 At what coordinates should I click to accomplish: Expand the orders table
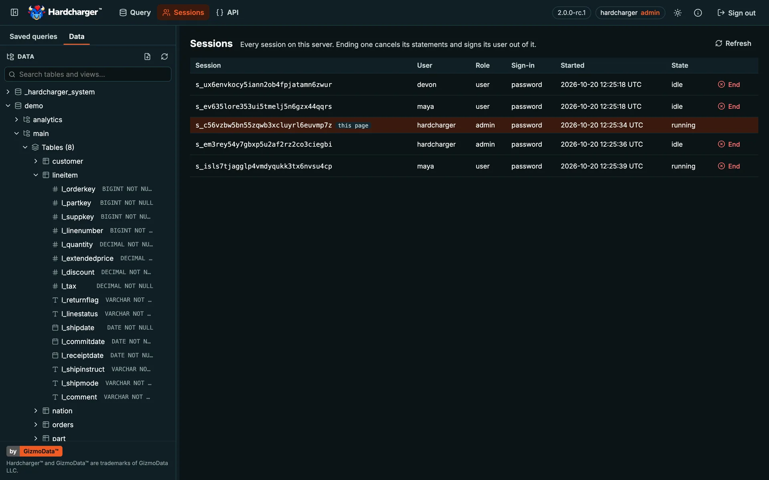click(36, 424)
